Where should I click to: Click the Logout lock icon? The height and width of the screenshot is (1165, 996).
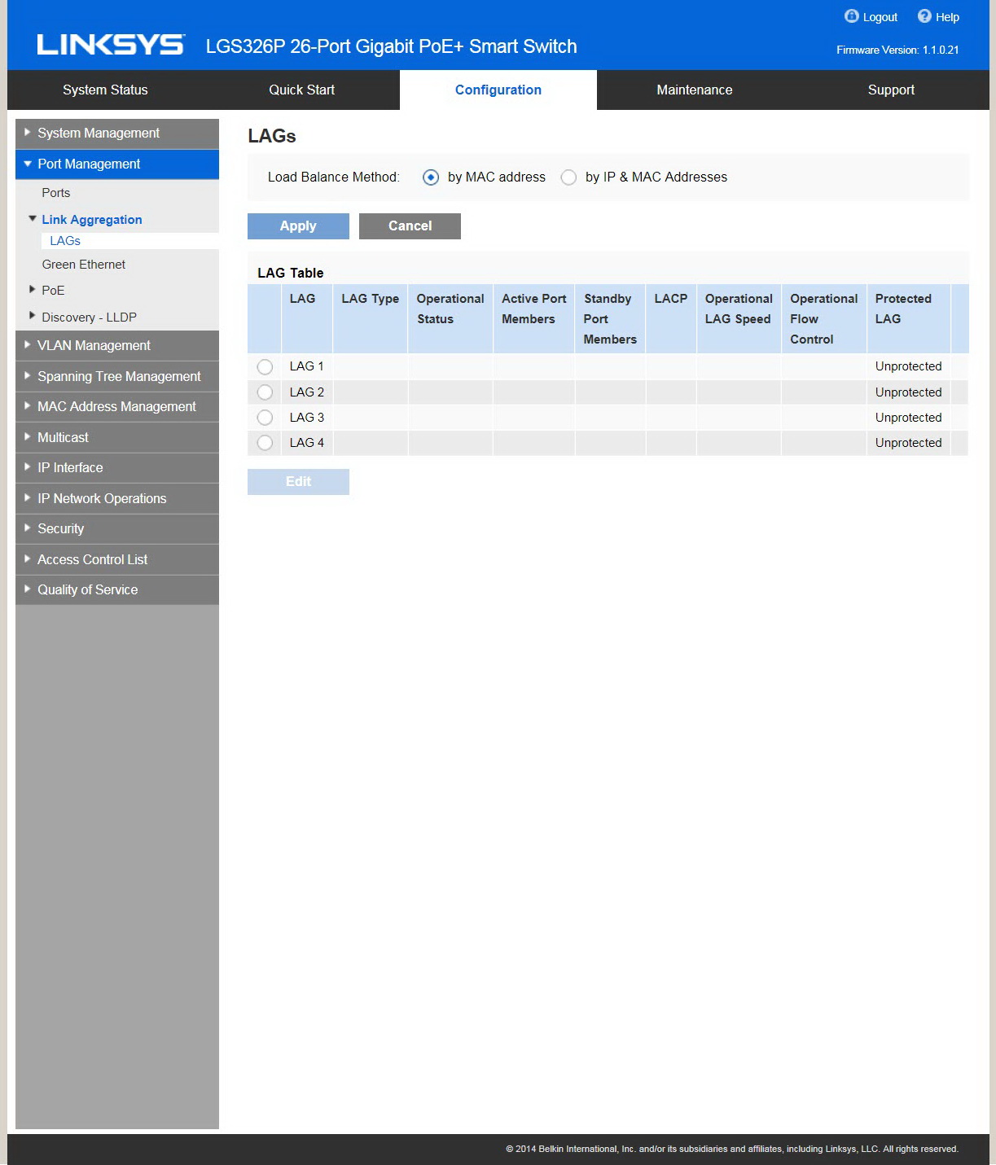pos(852,16)
